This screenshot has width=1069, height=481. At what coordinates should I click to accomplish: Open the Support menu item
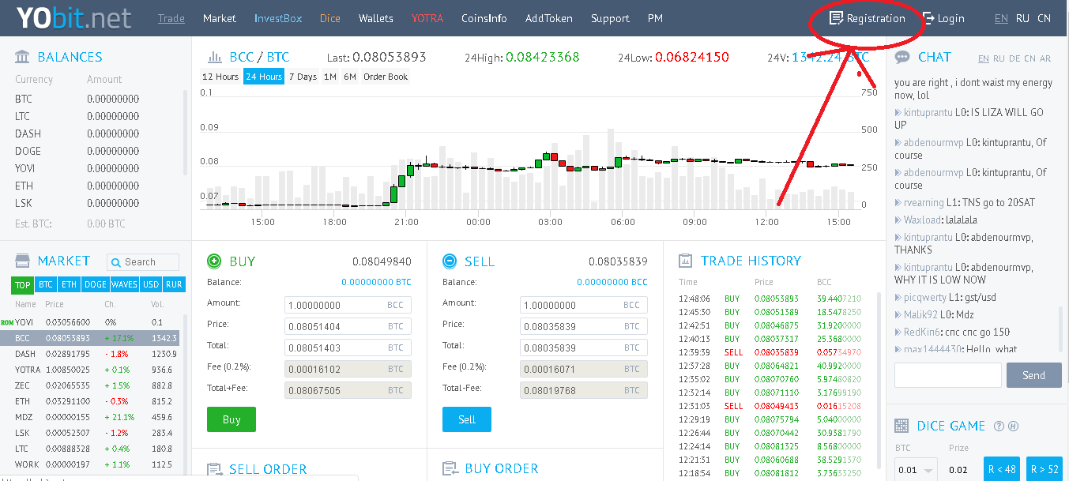tap(610, 18)
